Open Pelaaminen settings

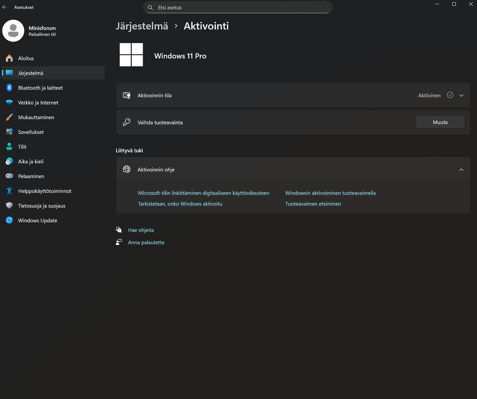pos(54,176)
